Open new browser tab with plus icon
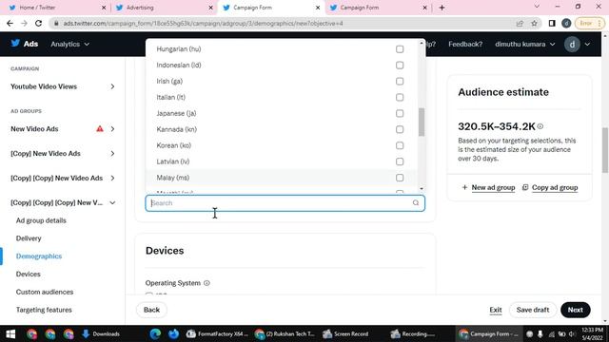Screen dimensions: 609x342 442,8
